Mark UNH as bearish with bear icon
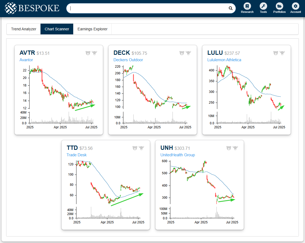 pos(229,148)
